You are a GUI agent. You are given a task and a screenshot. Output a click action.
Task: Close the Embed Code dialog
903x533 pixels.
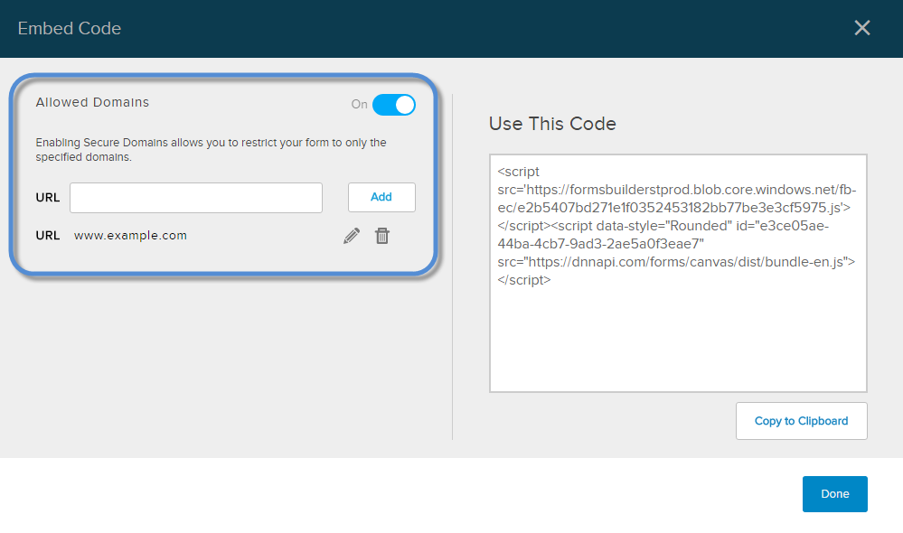[861, 28]
